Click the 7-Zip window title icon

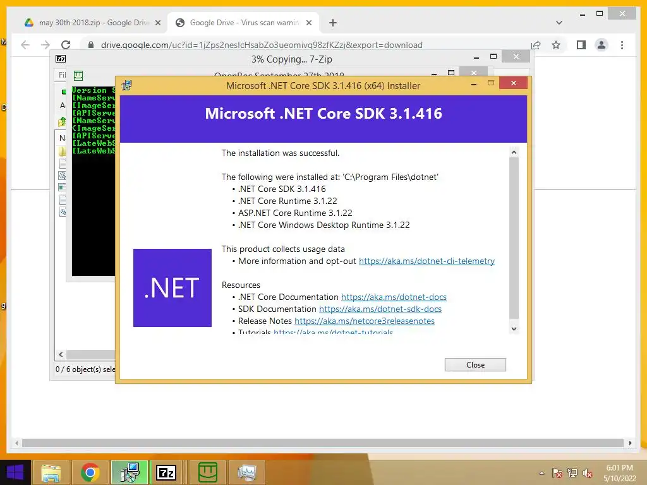[x=61, y=59]
